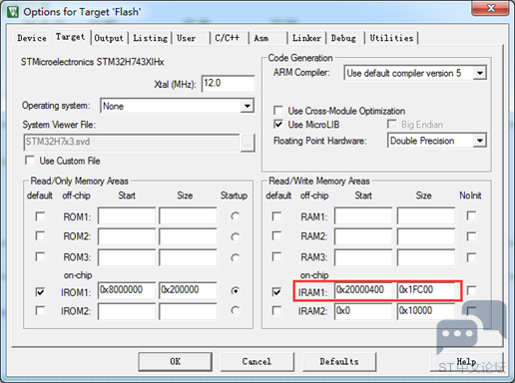Enable Use Custom File checkbox

[30, 161]
